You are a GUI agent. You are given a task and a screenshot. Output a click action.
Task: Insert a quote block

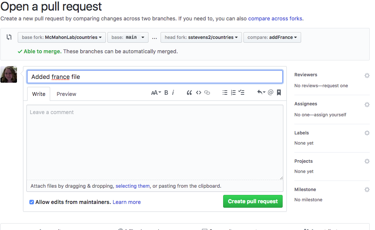tap(189, 93)
